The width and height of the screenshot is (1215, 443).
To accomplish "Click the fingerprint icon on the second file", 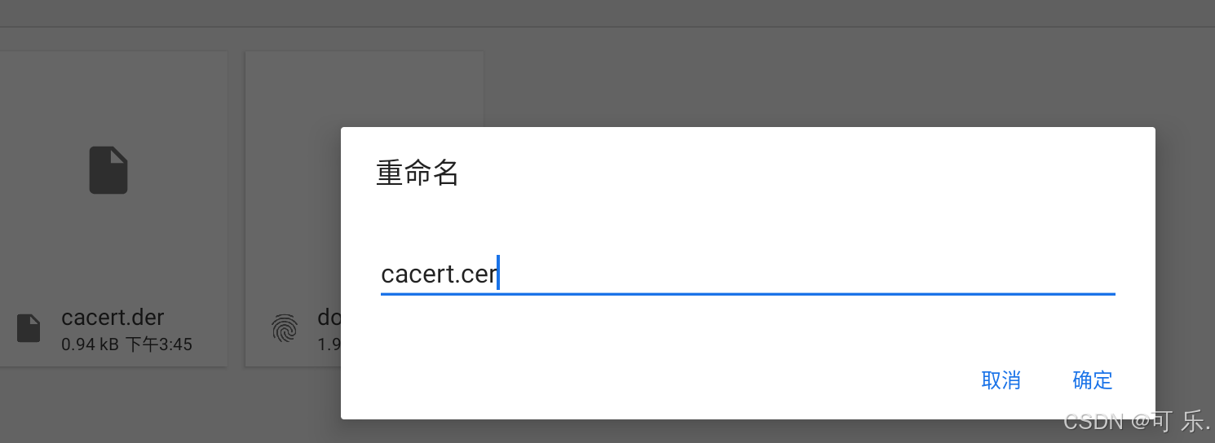I will [285, 328].
